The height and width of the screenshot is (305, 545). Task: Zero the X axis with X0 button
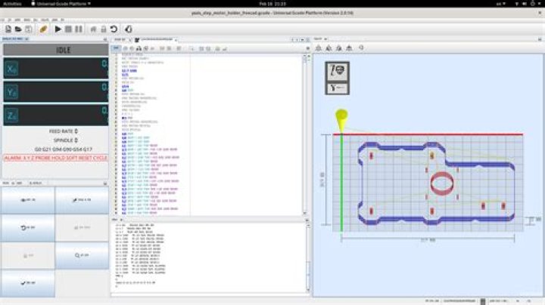11,69
